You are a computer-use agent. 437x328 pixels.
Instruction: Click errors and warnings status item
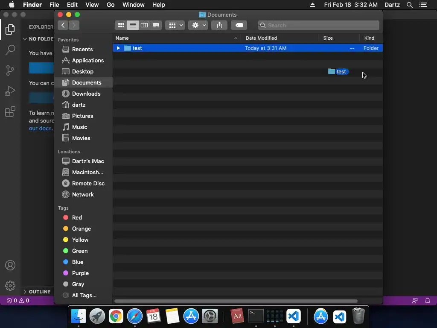(x=18, y=301)
